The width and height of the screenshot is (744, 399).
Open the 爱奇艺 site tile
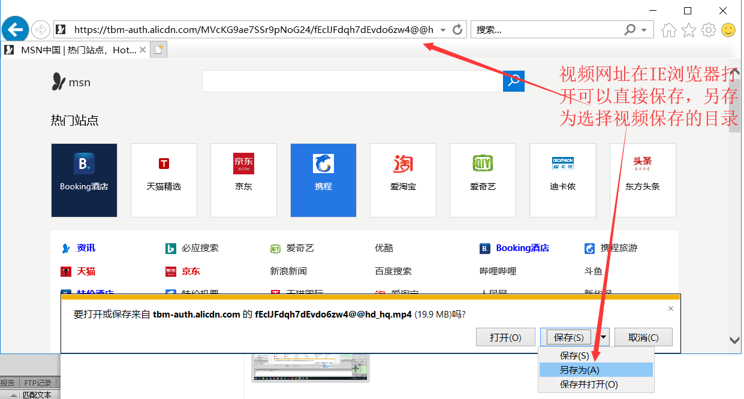coord(483,180)
